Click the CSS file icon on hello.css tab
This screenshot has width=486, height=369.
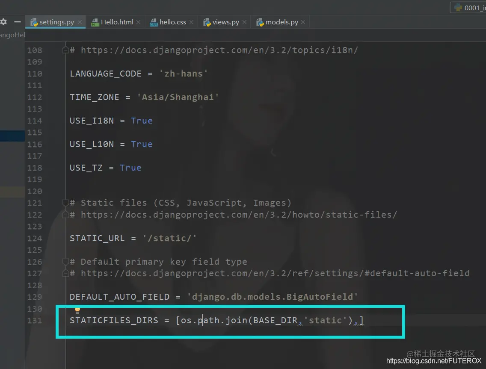pyautogui.click(x=154, y=22)
